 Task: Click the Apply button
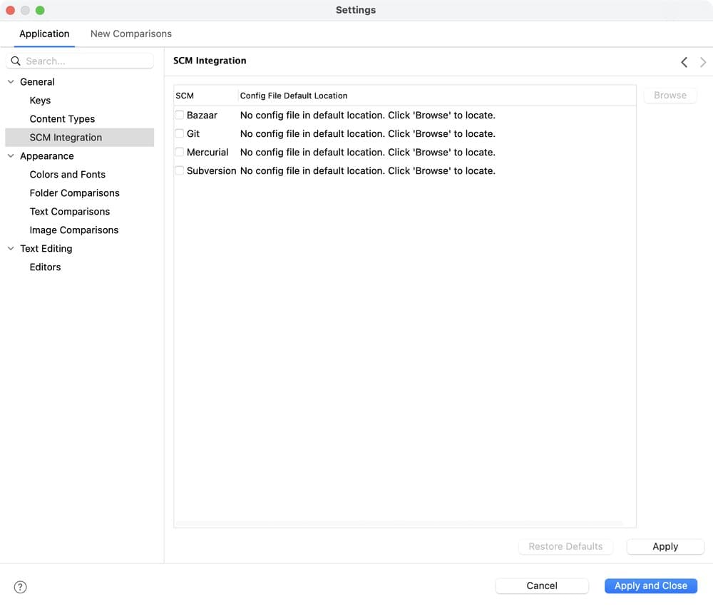click(665, 546)
